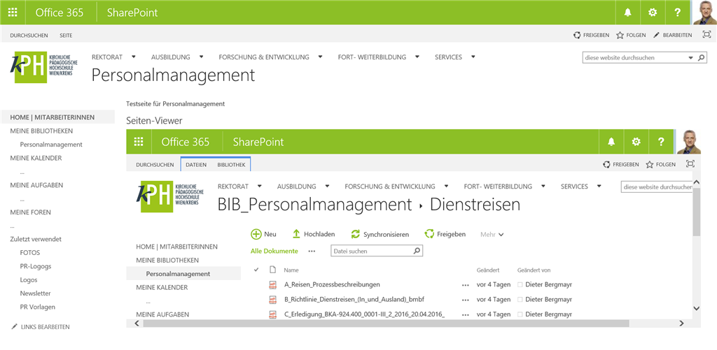Click inner viewer KPH logo
The width and height of the screenshot is (717, 350).
pyautogui.click(x=170, y=197)
